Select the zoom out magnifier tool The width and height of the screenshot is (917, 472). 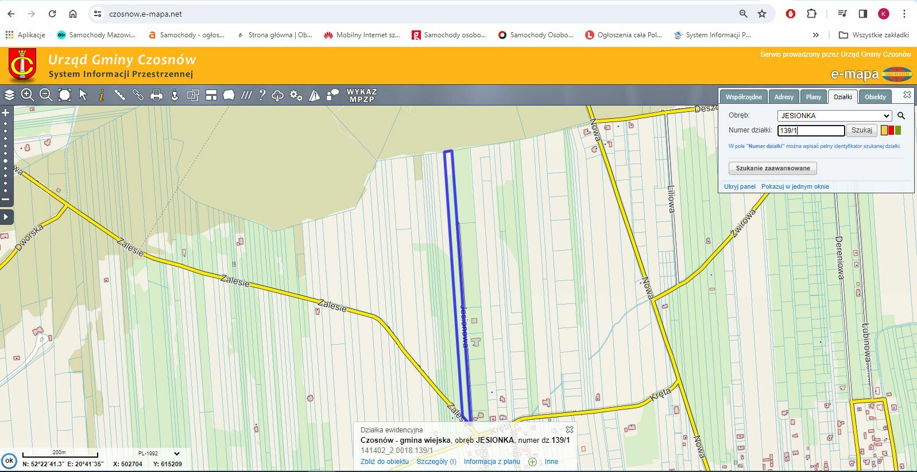point(46,95)
